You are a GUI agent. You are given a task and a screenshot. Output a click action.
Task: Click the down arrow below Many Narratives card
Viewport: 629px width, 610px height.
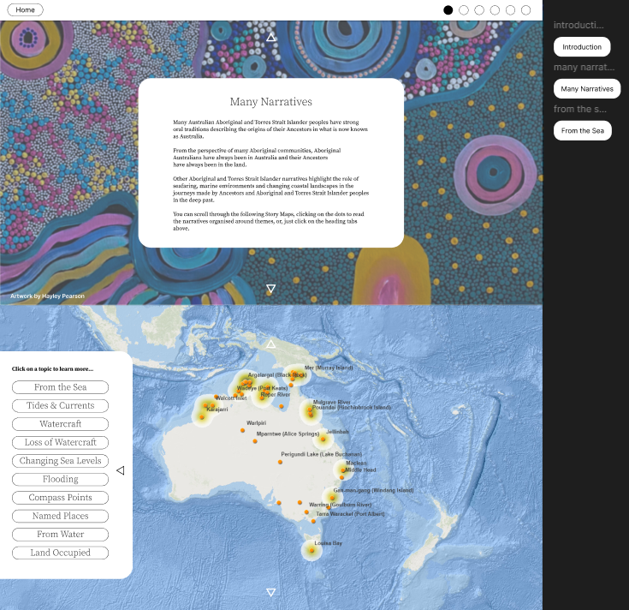(x=270, y=289)
